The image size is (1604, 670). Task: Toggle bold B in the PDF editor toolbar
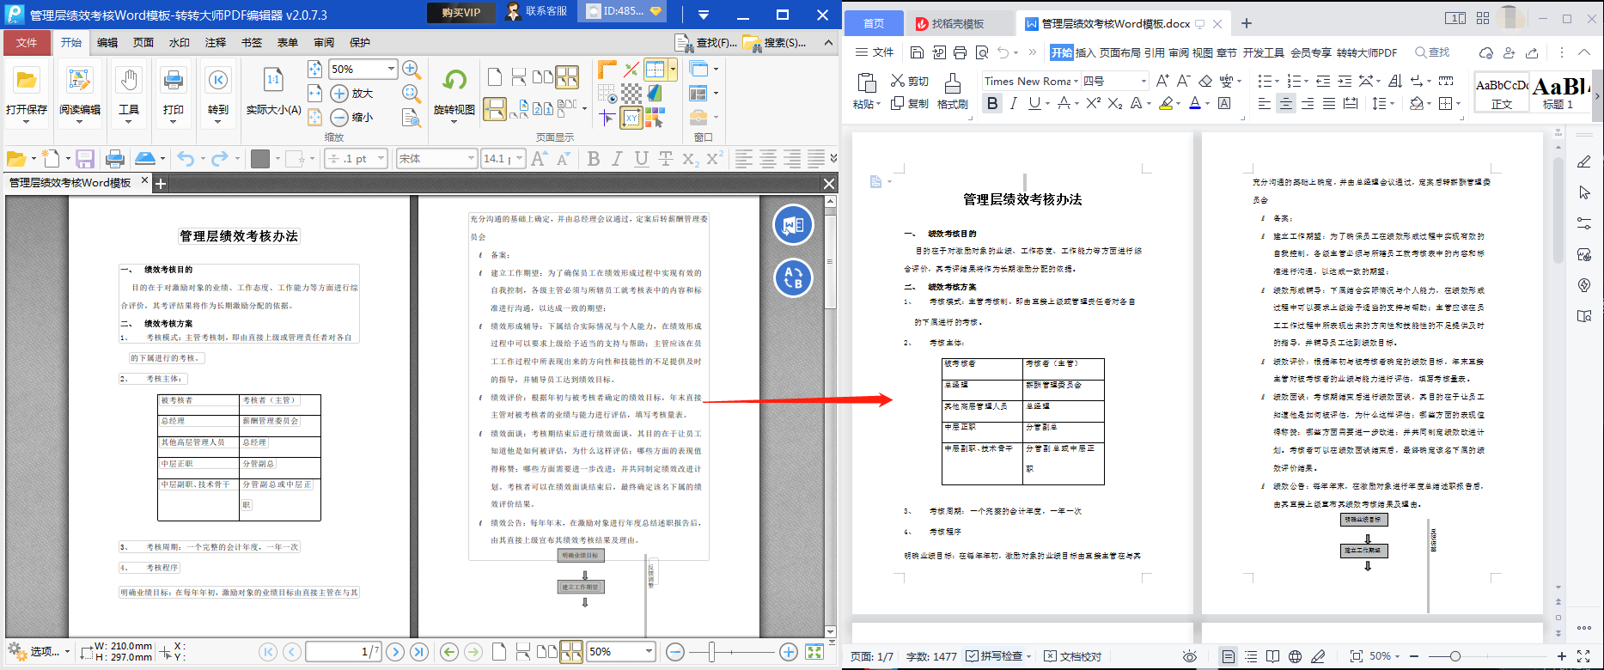tap(593, 158)
